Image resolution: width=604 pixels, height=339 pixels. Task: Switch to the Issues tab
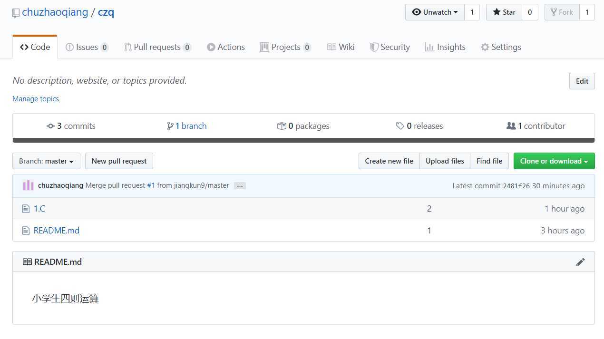pos(87,47)
